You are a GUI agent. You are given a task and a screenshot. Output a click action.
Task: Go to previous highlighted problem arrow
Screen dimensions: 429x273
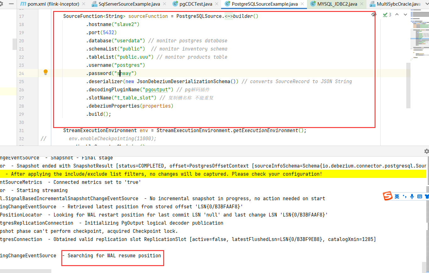(397, 14)
